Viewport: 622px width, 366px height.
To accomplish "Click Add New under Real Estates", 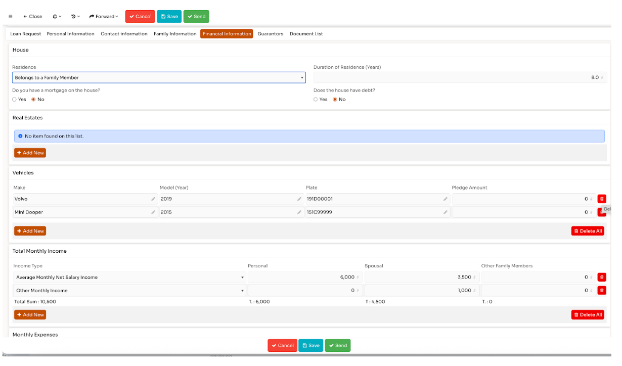I will click(x=30, y=153).
